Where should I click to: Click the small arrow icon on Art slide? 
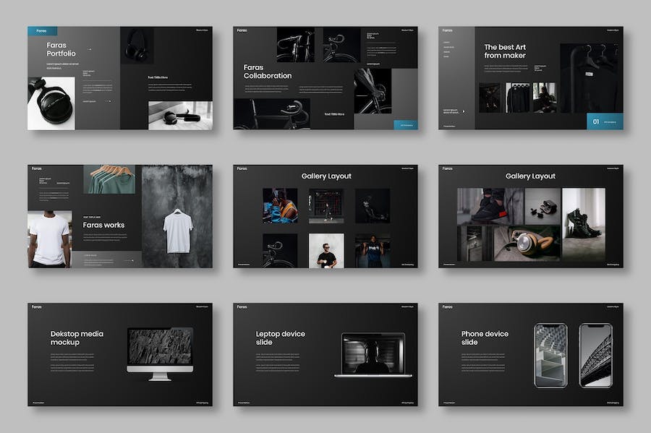464,111
